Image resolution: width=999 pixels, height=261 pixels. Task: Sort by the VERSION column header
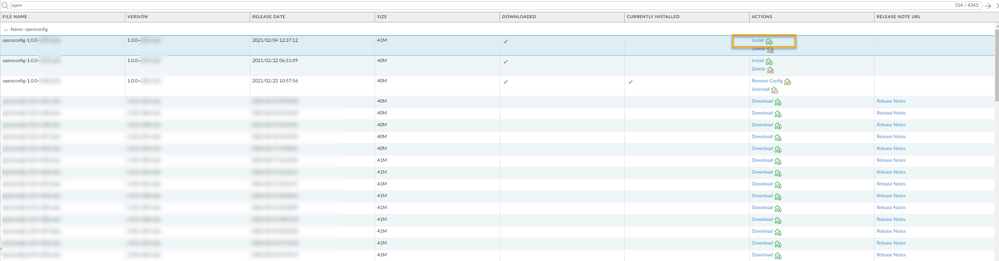pyautogui.click(x=187, y=17)
